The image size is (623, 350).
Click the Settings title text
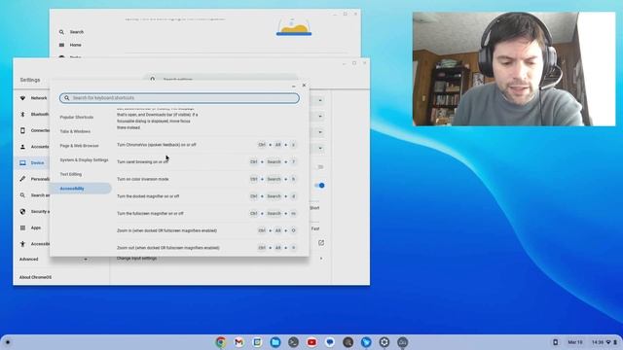pos(30,80)
